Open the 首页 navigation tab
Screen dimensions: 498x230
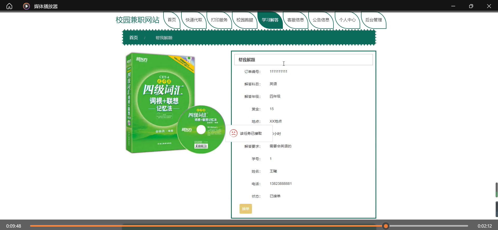click(x=172, y=20)
